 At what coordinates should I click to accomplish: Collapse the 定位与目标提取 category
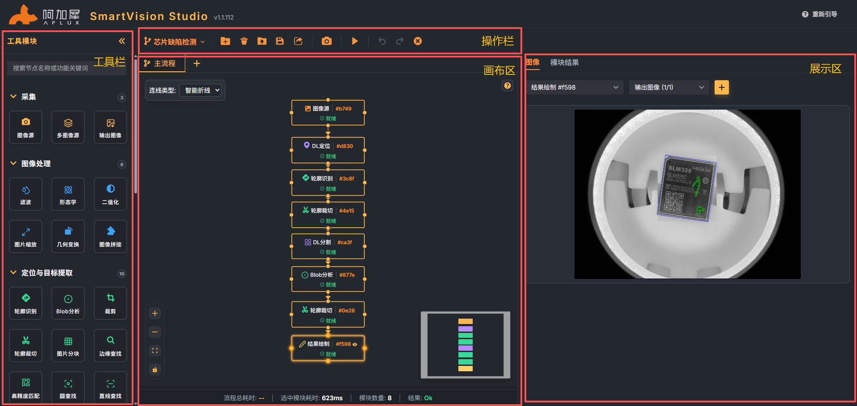[13, 272]
